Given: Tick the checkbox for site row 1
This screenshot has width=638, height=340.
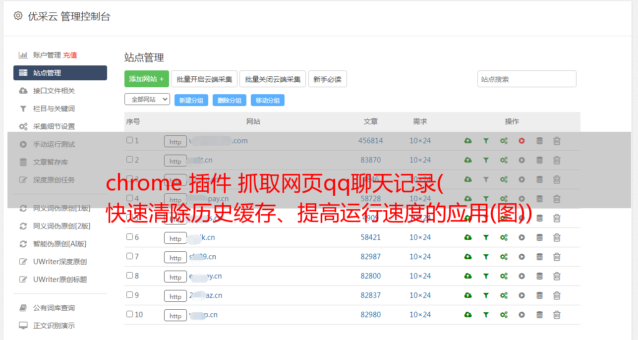Looking at the screenshot, I should 129,140.
